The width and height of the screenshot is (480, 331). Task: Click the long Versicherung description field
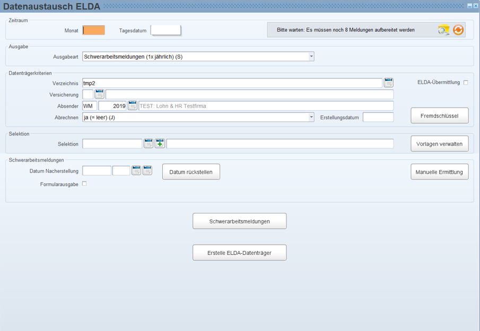point(249,94)
